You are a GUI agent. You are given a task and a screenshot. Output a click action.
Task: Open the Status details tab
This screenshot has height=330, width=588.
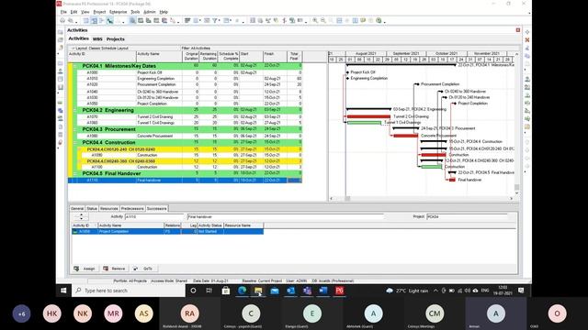[92, 208]
